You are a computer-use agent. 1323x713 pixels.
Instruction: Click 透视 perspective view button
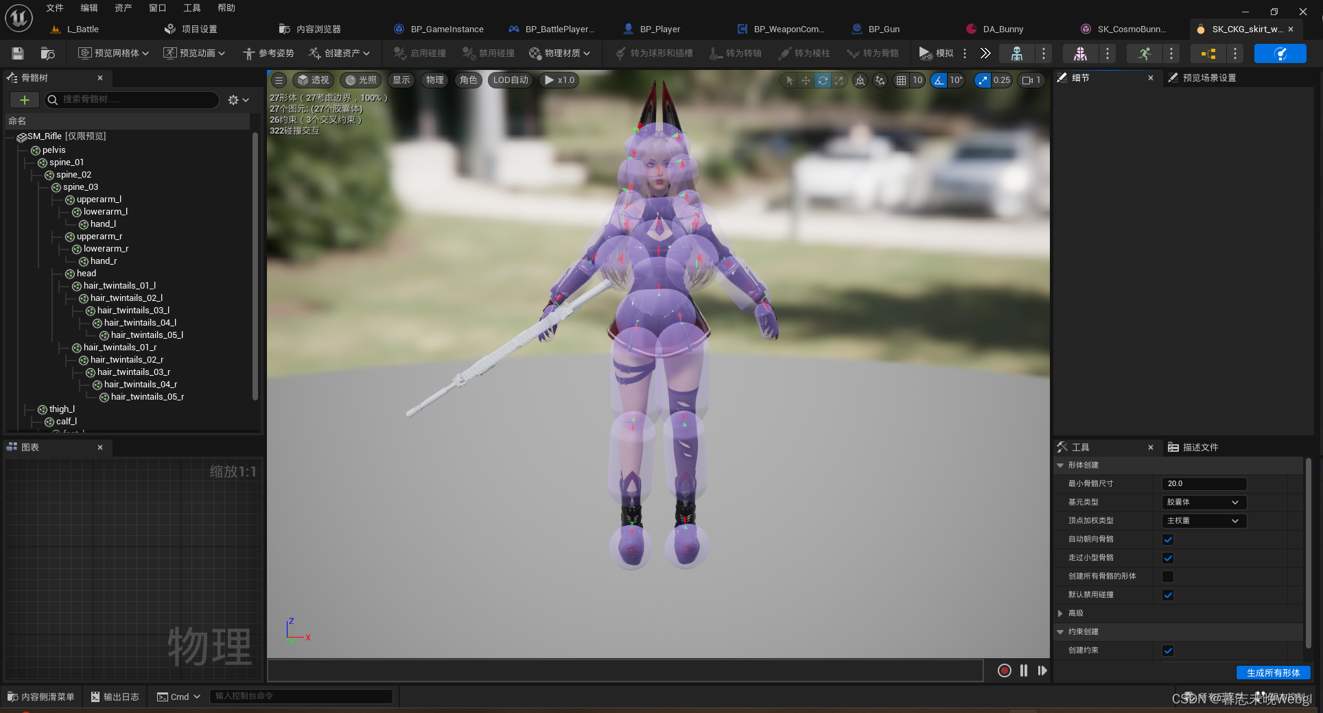point(313,80)
